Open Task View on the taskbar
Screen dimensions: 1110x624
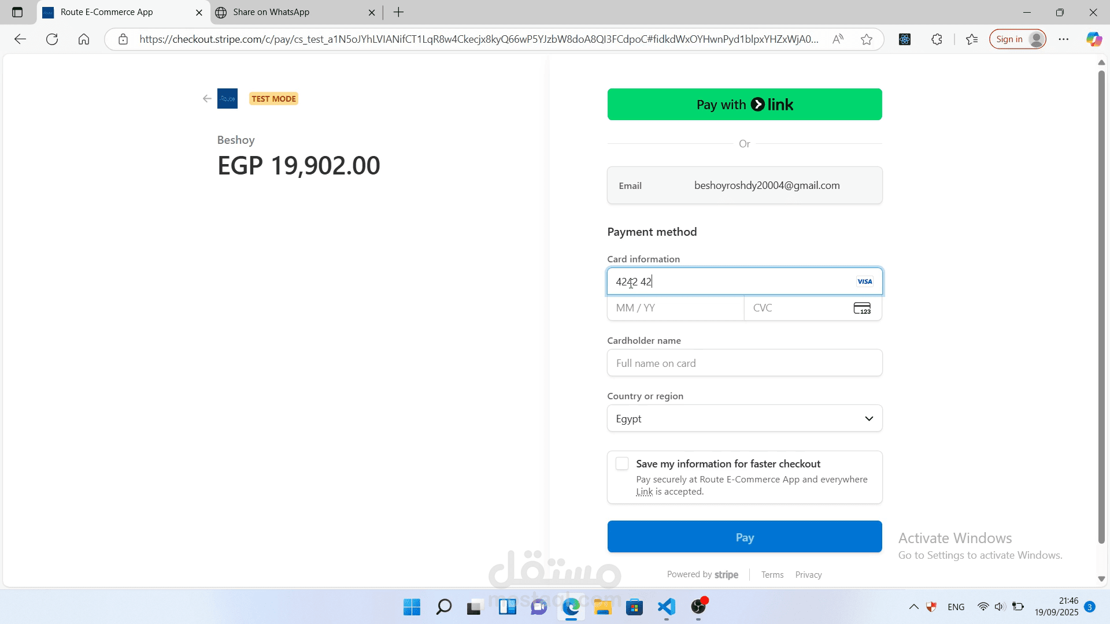[475, 607]
